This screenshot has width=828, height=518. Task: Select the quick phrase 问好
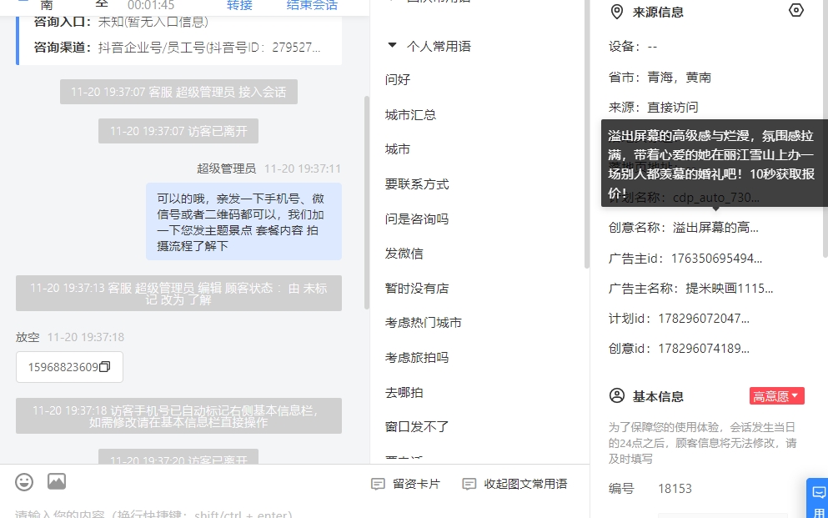pos(398,79)
